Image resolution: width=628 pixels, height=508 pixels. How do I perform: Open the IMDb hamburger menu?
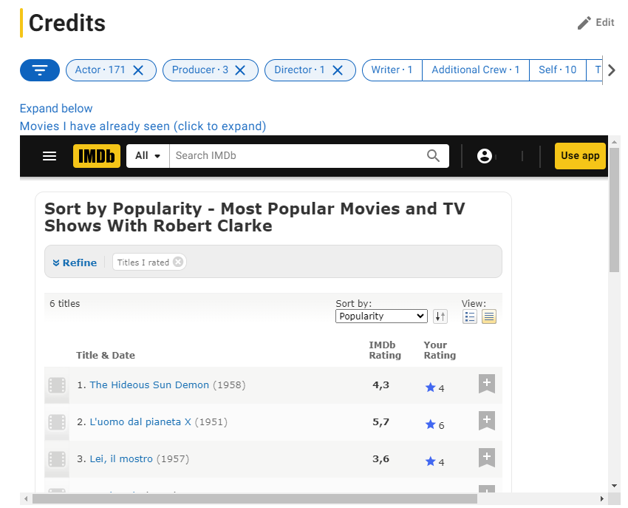point(50,156)
